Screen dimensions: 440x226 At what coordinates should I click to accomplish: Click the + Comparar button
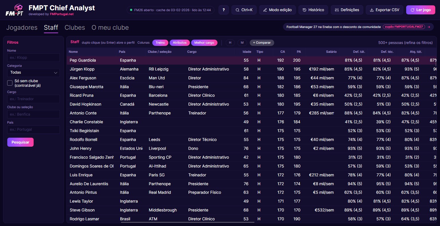262,43
